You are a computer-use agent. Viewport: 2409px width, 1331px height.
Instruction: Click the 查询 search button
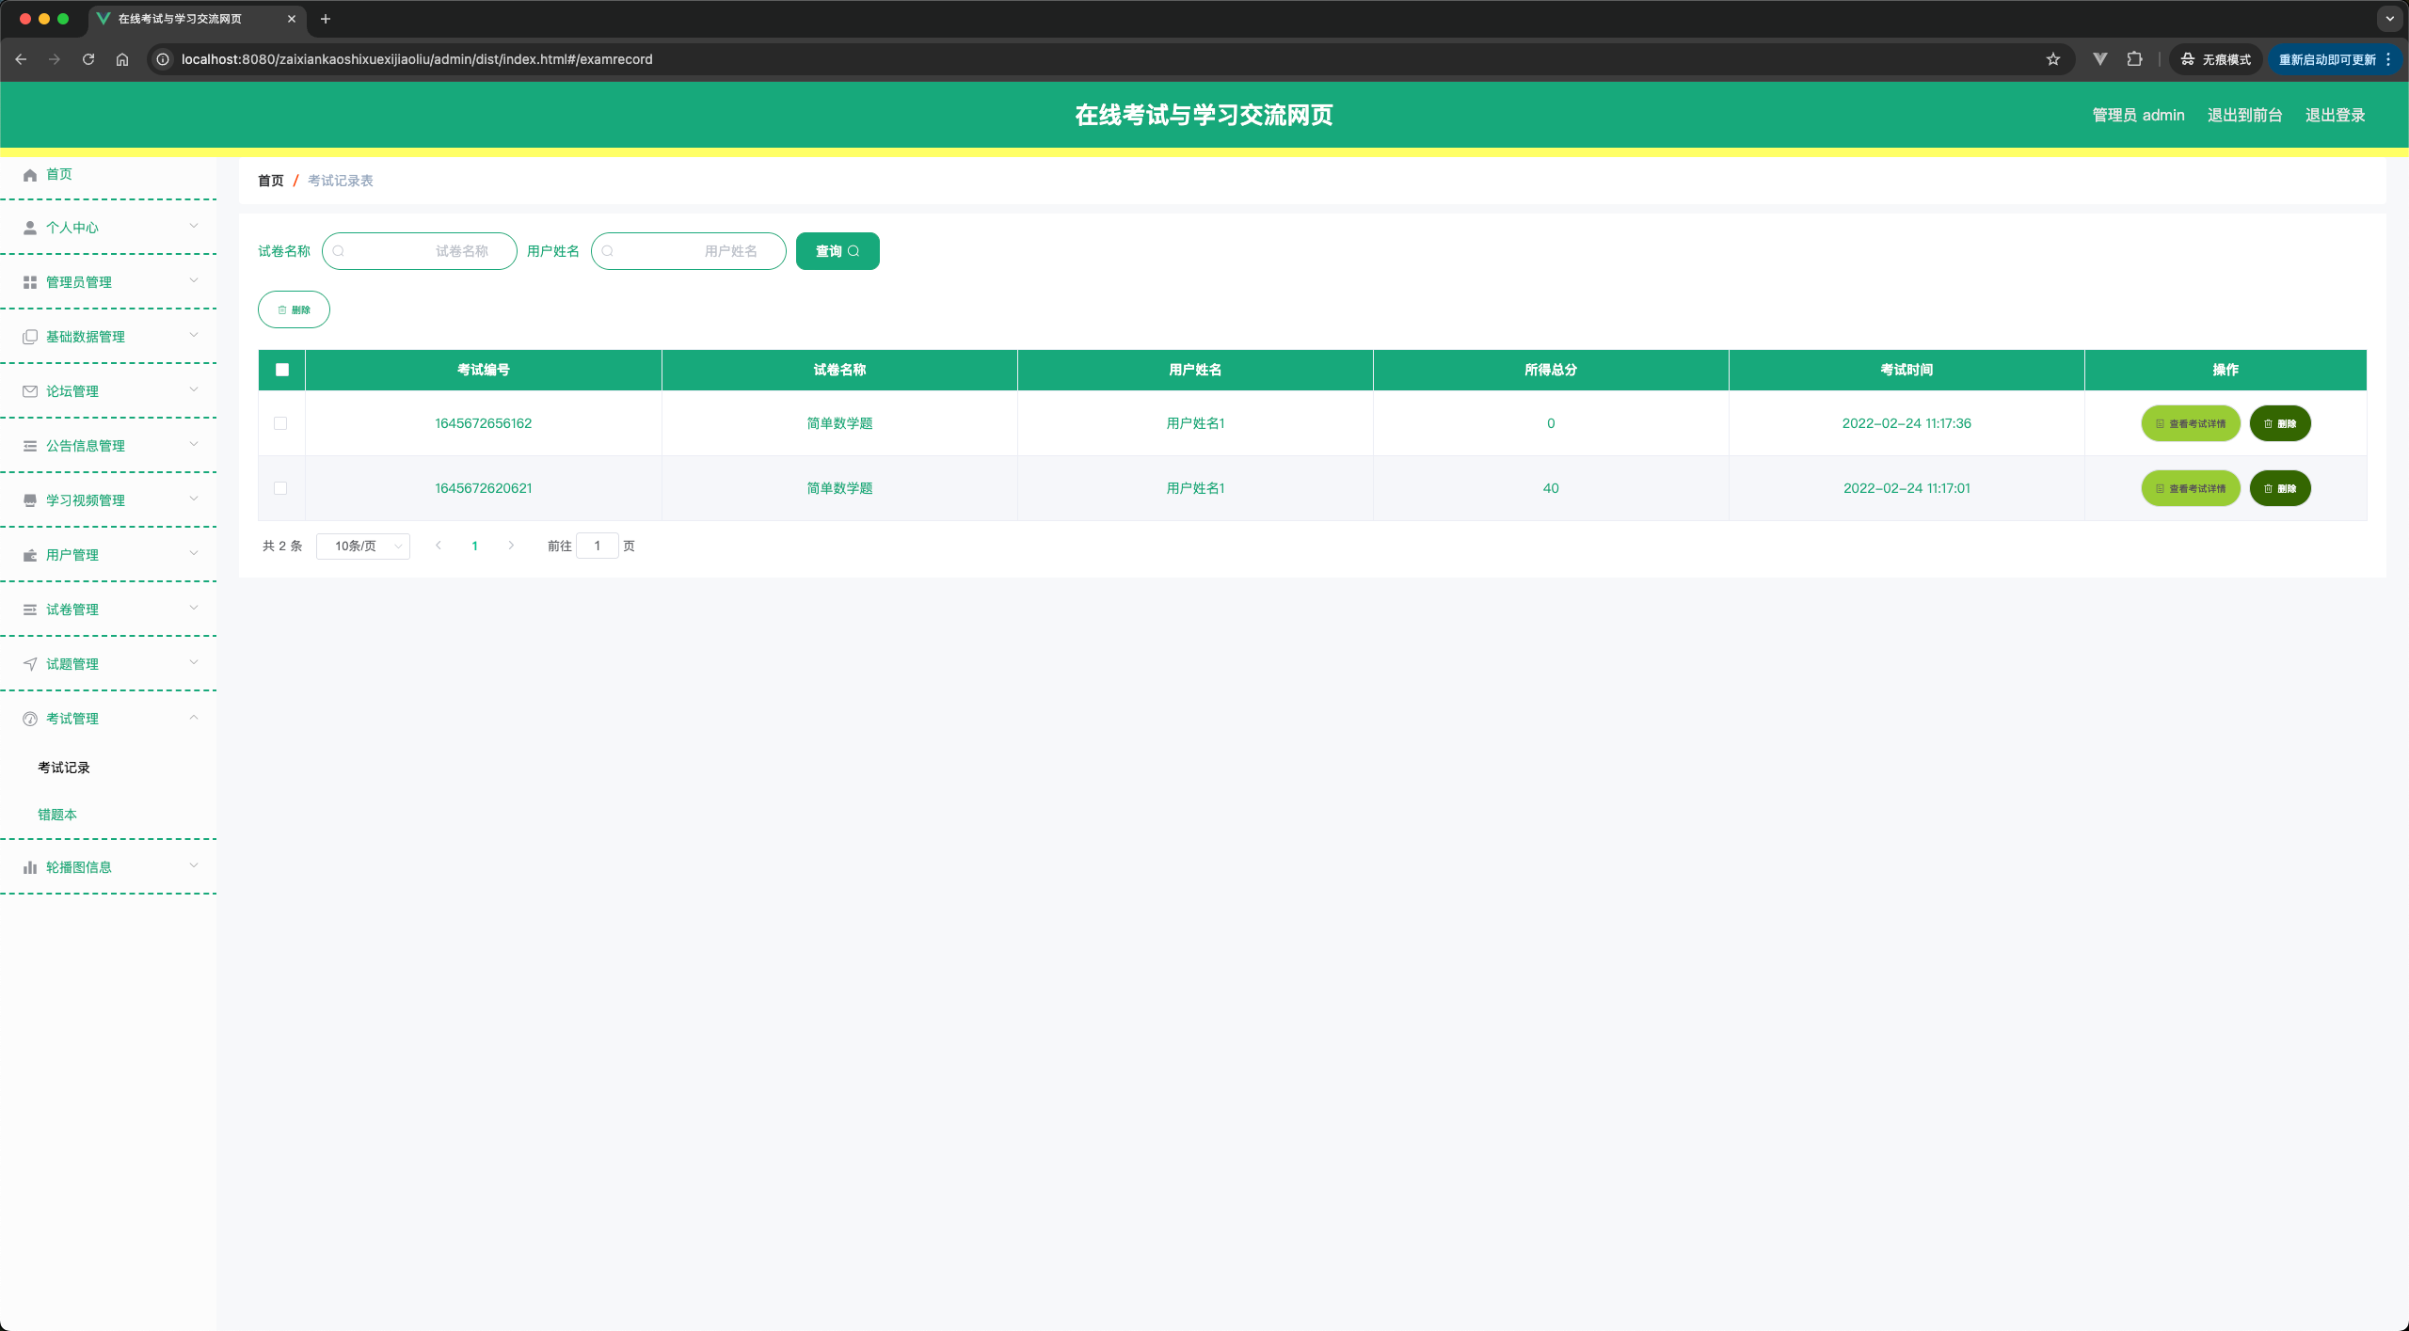(x=838, y=251)
